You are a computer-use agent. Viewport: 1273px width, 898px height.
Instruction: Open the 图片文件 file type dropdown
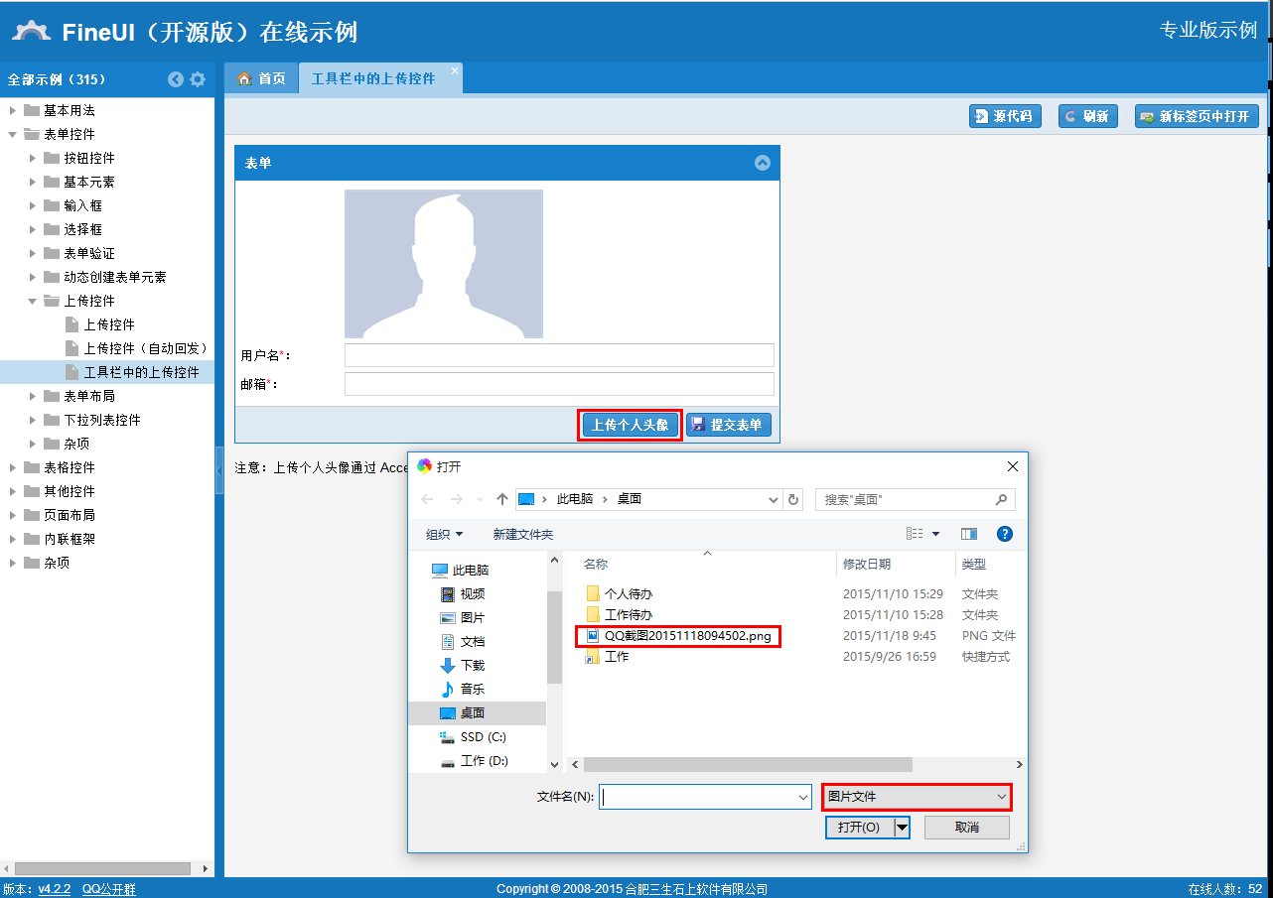coord(918,796)
